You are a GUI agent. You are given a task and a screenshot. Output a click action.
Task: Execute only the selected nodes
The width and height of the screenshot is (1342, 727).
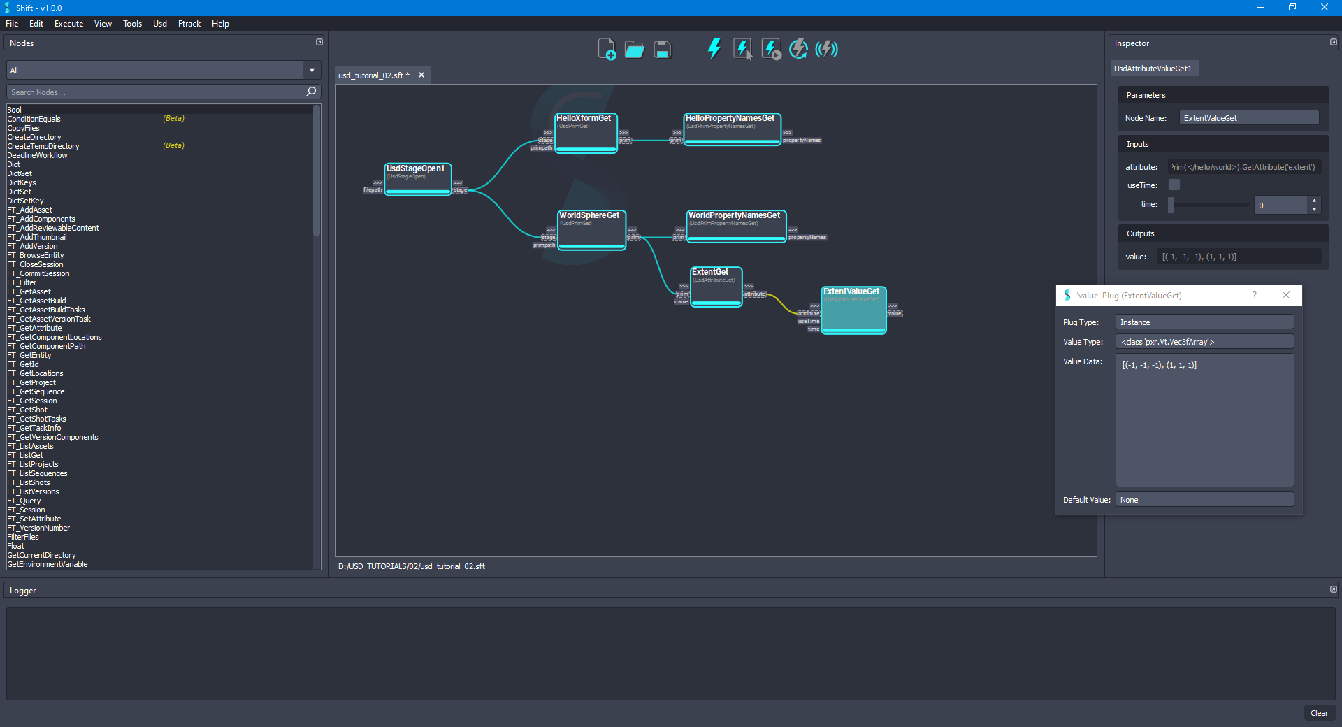click(x=742, y=49)
